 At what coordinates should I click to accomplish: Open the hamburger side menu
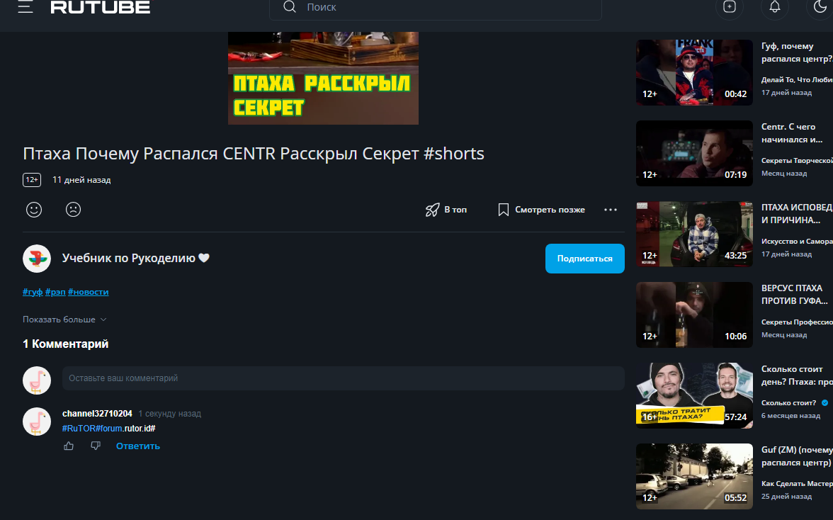pos(25,6)
